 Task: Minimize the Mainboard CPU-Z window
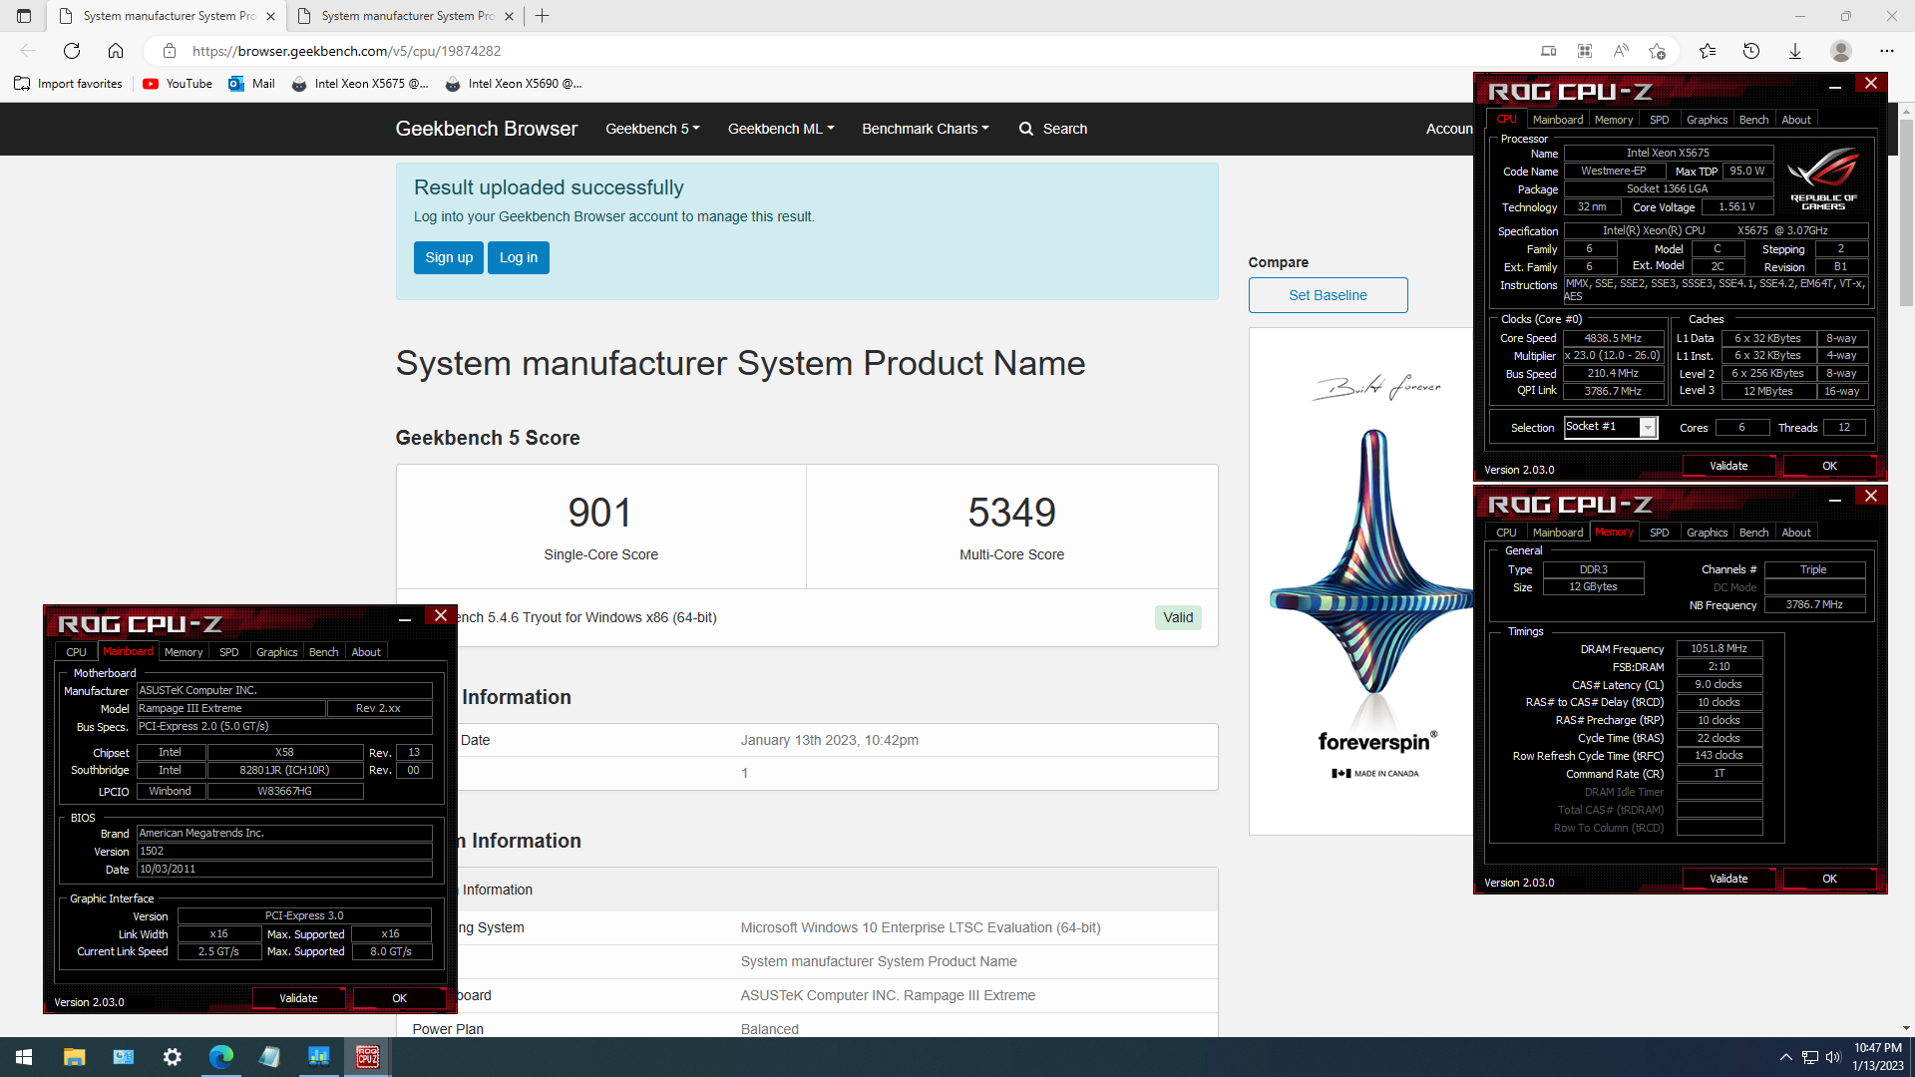pos(405,617)
